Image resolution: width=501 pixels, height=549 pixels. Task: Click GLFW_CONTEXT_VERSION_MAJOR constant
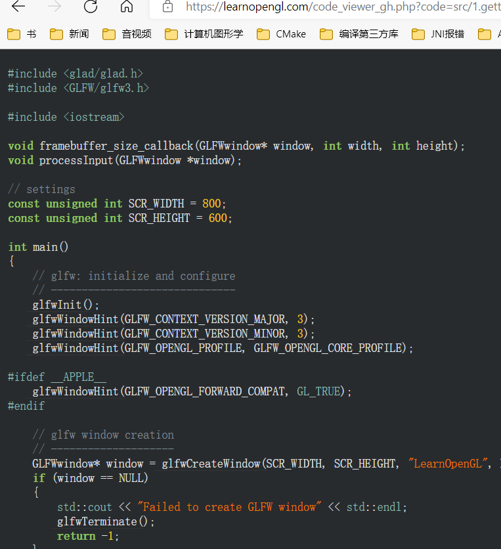click(205, 319)
